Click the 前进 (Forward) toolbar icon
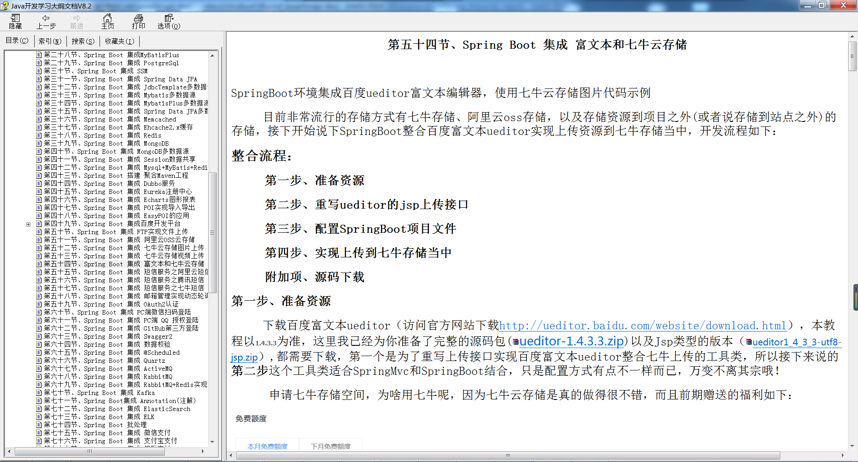This screenshot has width=858, height=462. [77, 21]
